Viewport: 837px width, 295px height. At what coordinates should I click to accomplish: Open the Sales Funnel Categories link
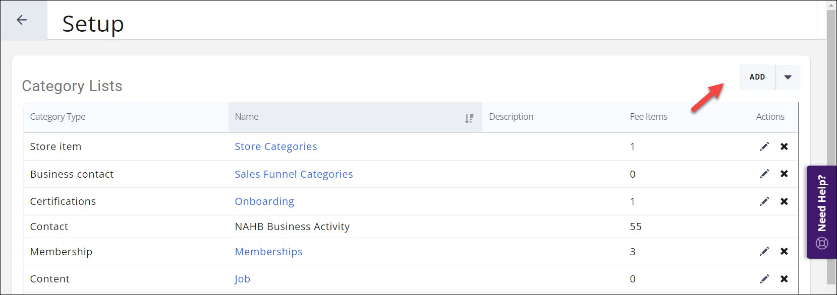[x=294, y=174]
